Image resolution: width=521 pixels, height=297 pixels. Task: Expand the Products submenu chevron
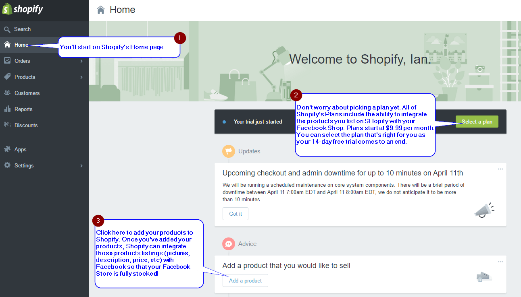pos(81,77)
